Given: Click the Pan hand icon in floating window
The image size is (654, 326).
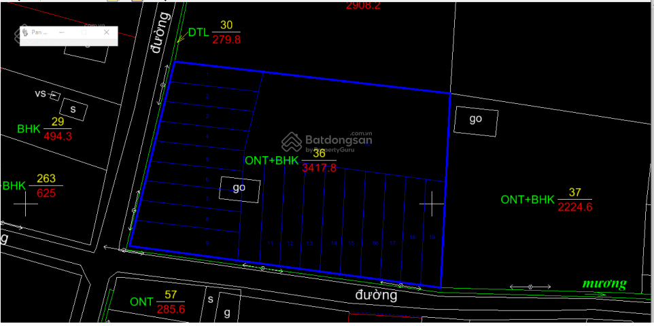Looking at the screenshot, I should [x=26, y=32].
